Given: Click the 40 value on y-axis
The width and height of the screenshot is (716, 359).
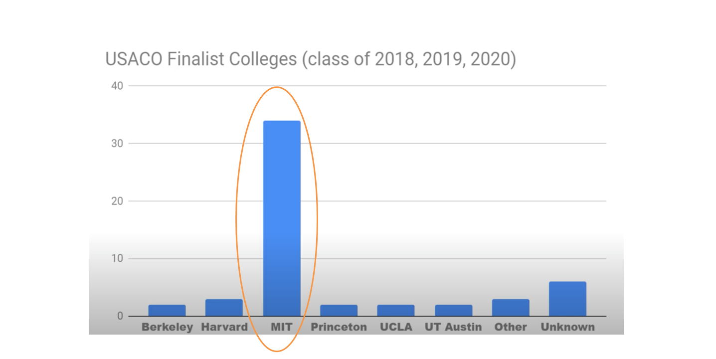Looking at the screenshot, I should 118,86.
